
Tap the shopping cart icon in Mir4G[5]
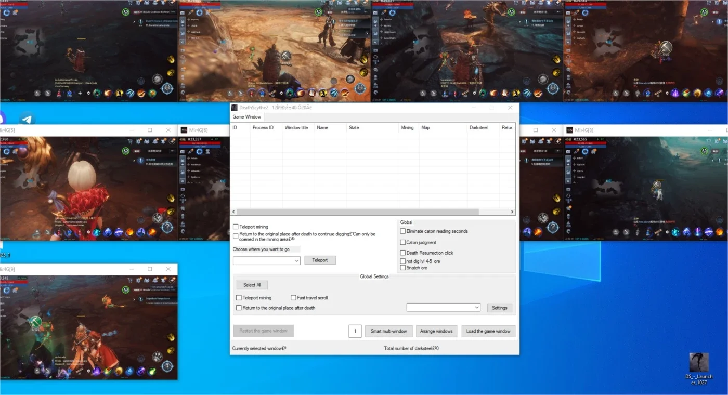(x=130, y=141)
